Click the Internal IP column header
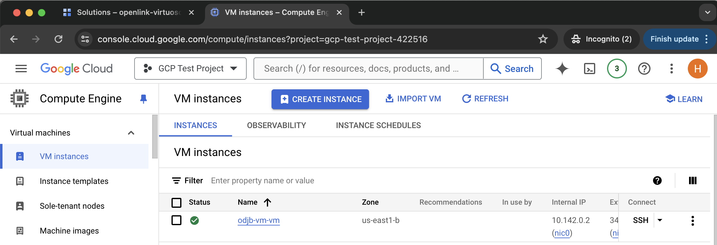The height and width of the screenshot is (245, 717). coord(569,202)
